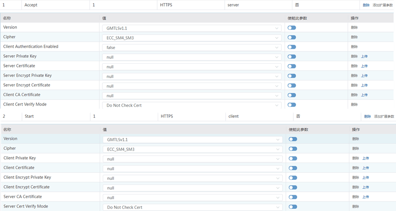Image resolution: width=396 pixels, height=211 pixels.
Task: Click 上传 for Server Encrypt Private Key
Action: click(x=364, y=76)
